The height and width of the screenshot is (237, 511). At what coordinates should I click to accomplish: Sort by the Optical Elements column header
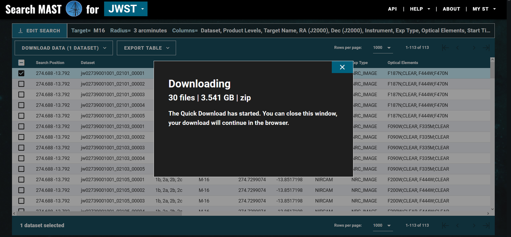pos(403,63)
